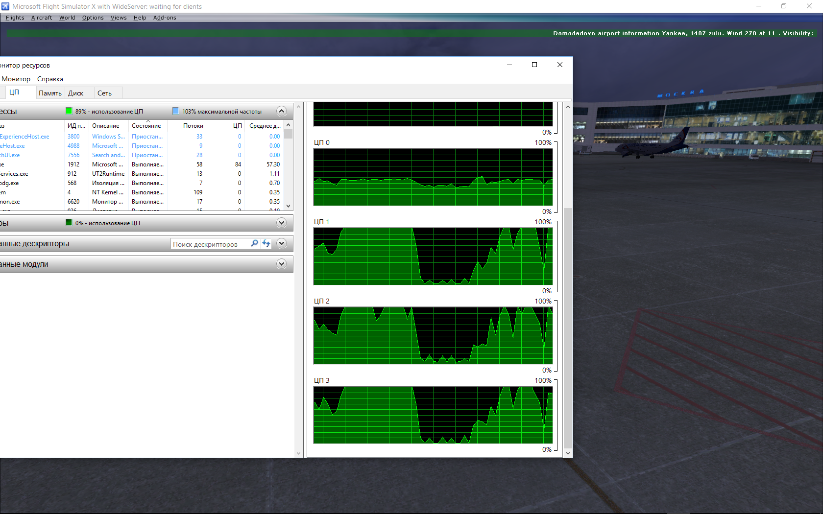
Task: Click the green CPU usage color indicator
Action: 69,111
